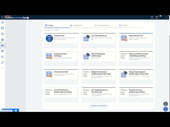Open [9 July] Educators' Exchange title
This screenshot has height=127, width=170.
61,55
